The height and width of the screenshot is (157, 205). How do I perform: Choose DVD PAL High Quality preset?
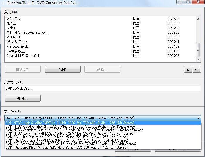point(103,137)
